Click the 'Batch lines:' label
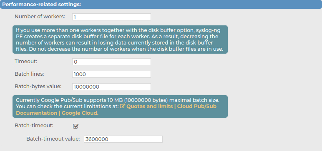Screen dimensions: 322x151 29,74
